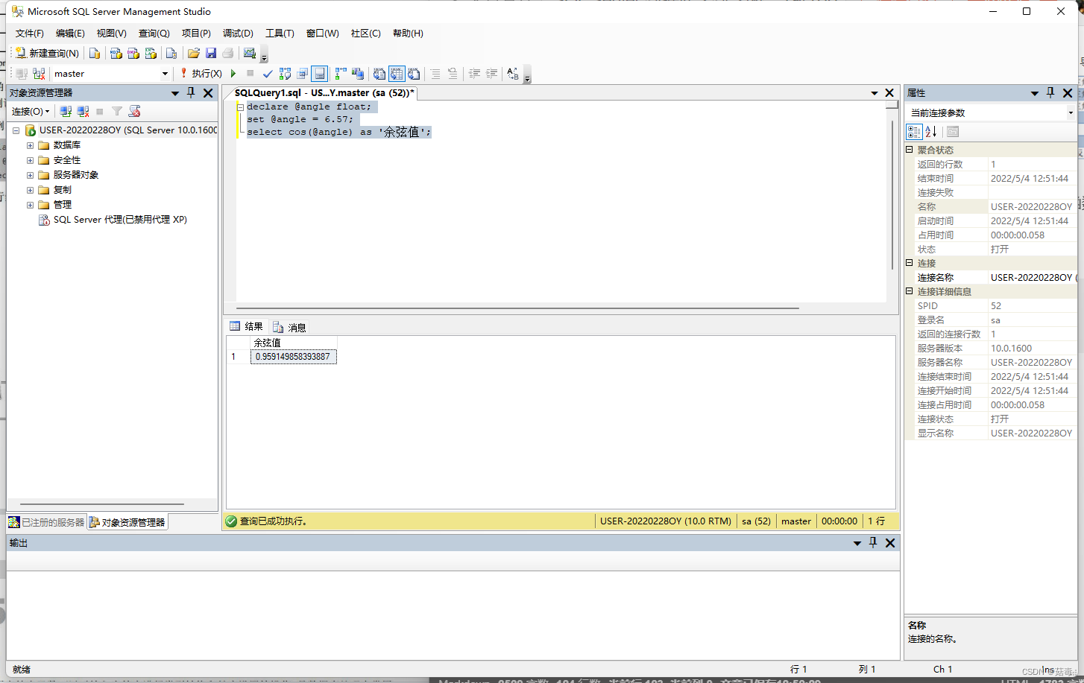Image resolution: width=1084 pixels, height=683 pixels.
Task: Click the Analysis Services XMLA query icon
Action: point(151,53)
